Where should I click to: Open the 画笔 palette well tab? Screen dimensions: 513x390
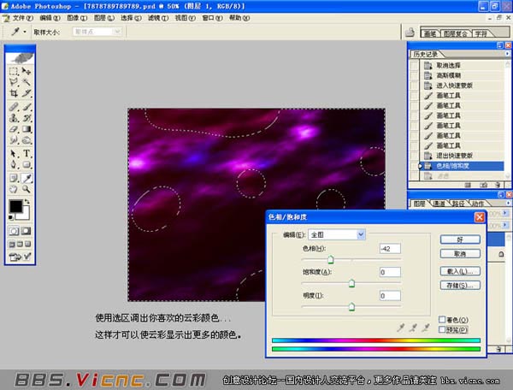coord(430,33)
